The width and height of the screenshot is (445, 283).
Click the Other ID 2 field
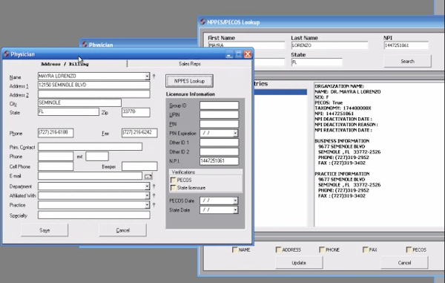(x=219, y=152)
